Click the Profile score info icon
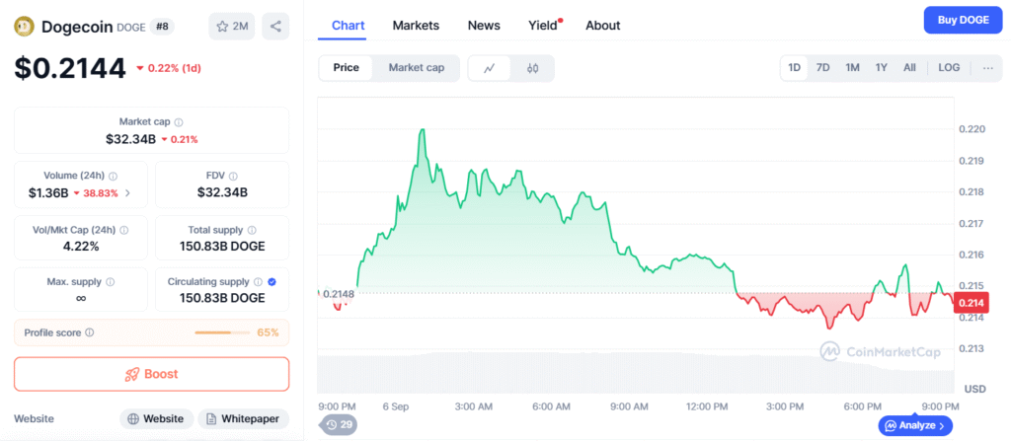Image resolution: width=1011 pixels, height=441 pixels. 90,332
